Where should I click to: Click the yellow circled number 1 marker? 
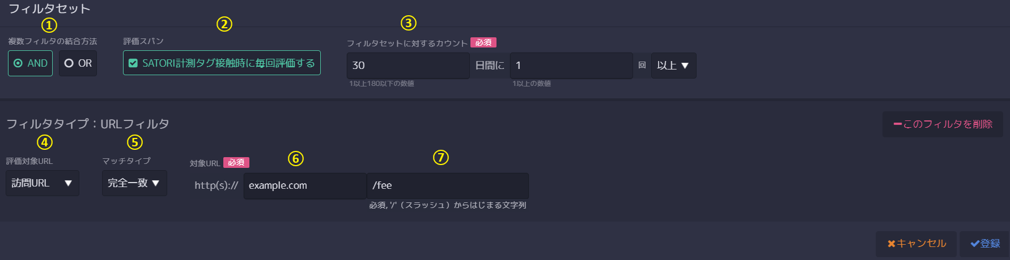click(x=49, y=25)
